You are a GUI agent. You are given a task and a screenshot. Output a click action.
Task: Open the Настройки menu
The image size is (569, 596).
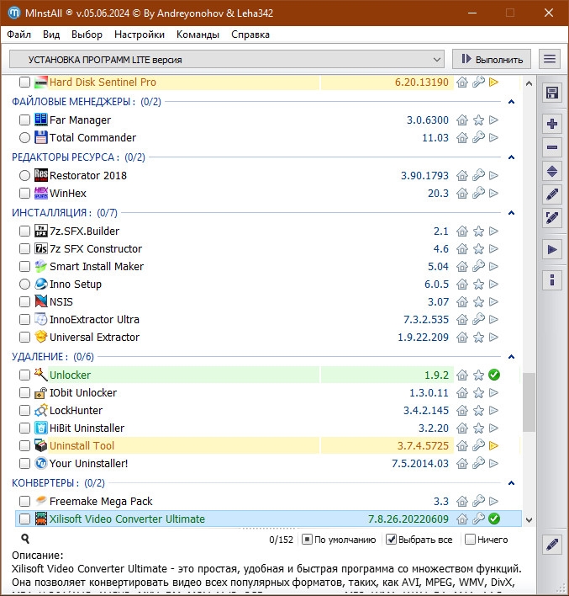(140, 35)
